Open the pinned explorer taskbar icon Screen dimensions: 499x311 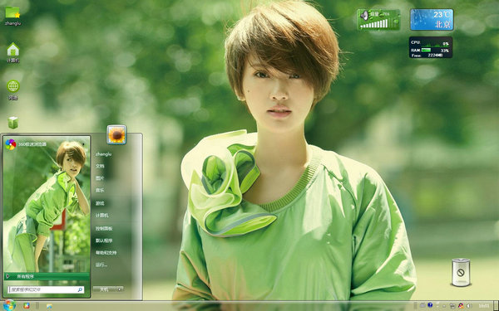(49, 306)
